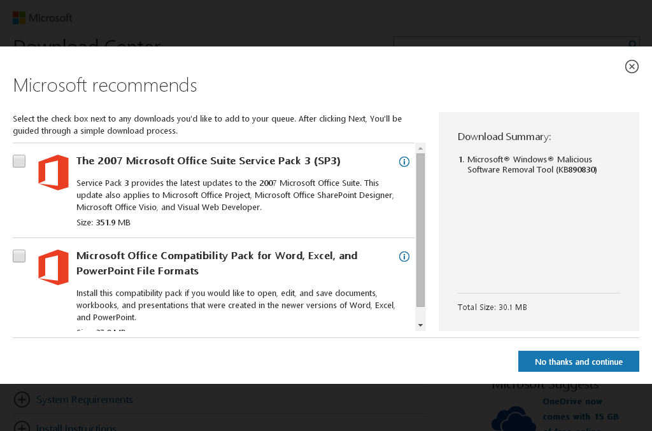Open OneDrive now comes with 15 GB link
Image resolution: width=652 pixels, height=431 pixels.
pyautogui.click(x=581, y=415)
